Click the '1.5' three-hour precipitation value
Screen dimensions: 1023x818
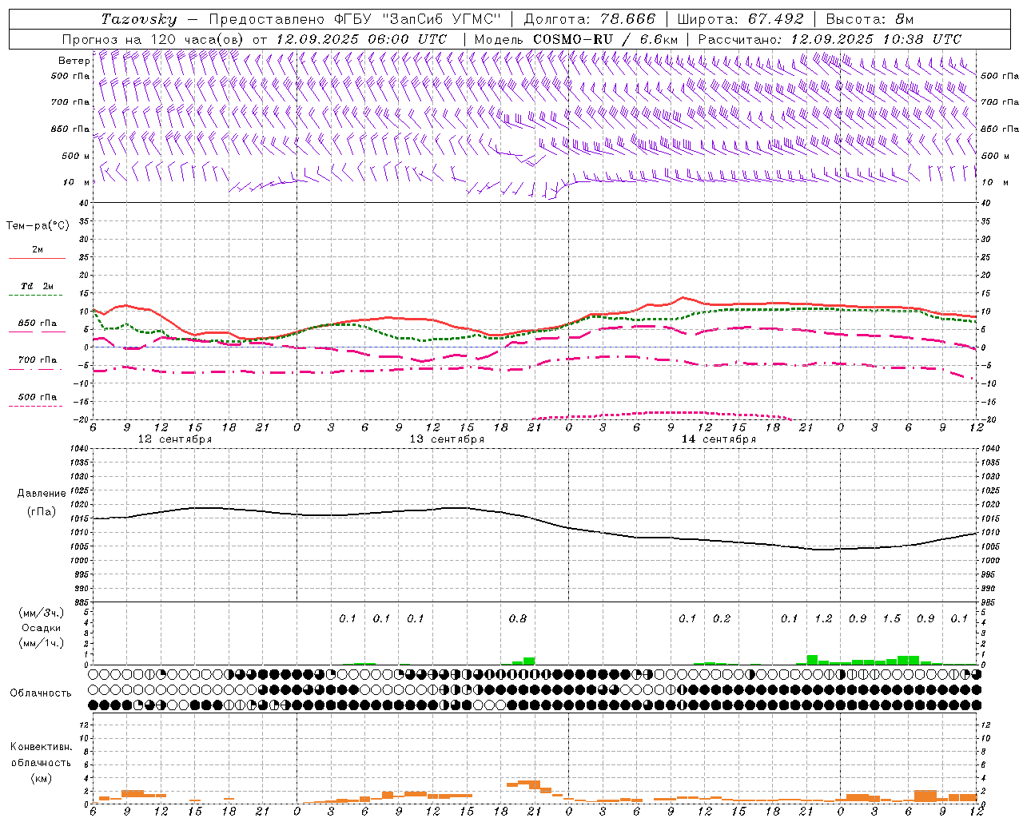[891, 619]
